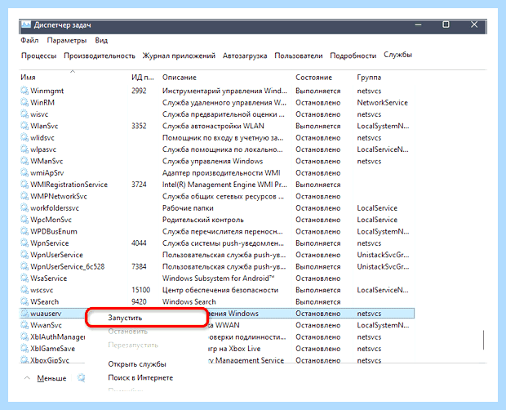Click the Центр обеспечения безопасности description

click(220, 290)
